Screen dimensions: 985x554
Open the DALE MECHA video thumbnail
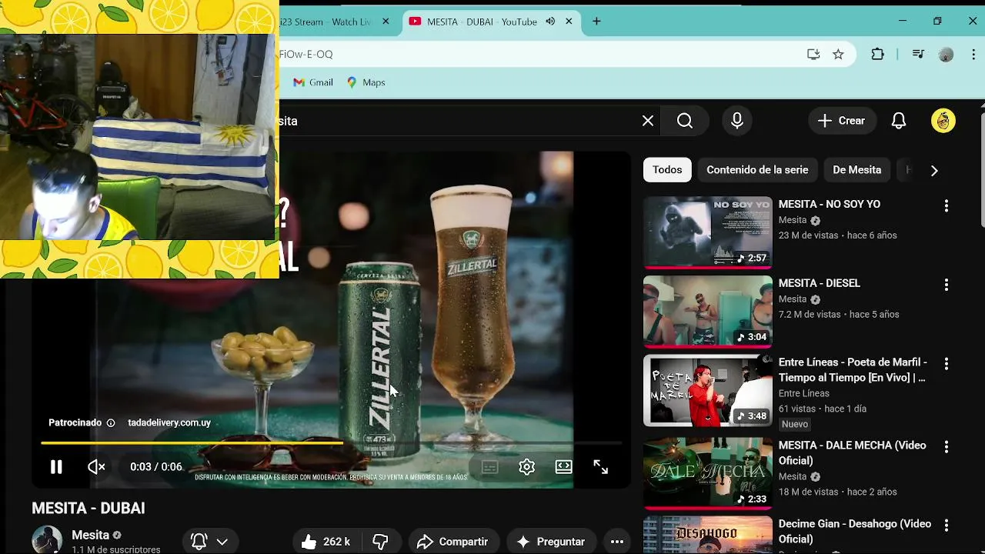[708, 473]
